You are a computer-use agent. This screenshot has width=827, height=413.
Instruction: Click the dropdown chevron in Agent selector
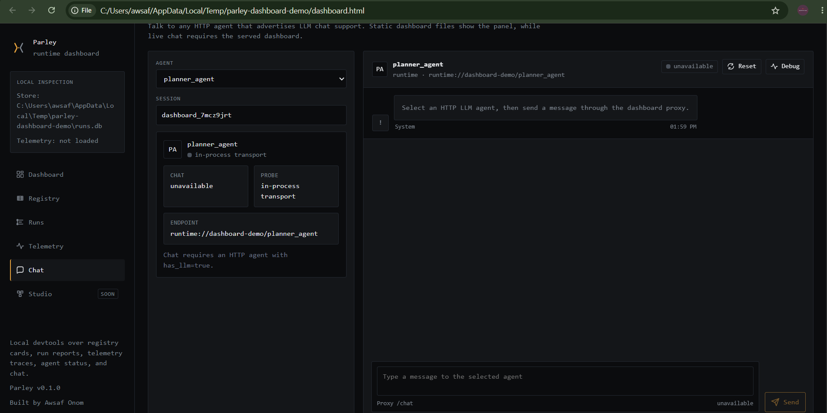[x=341, y=79]
